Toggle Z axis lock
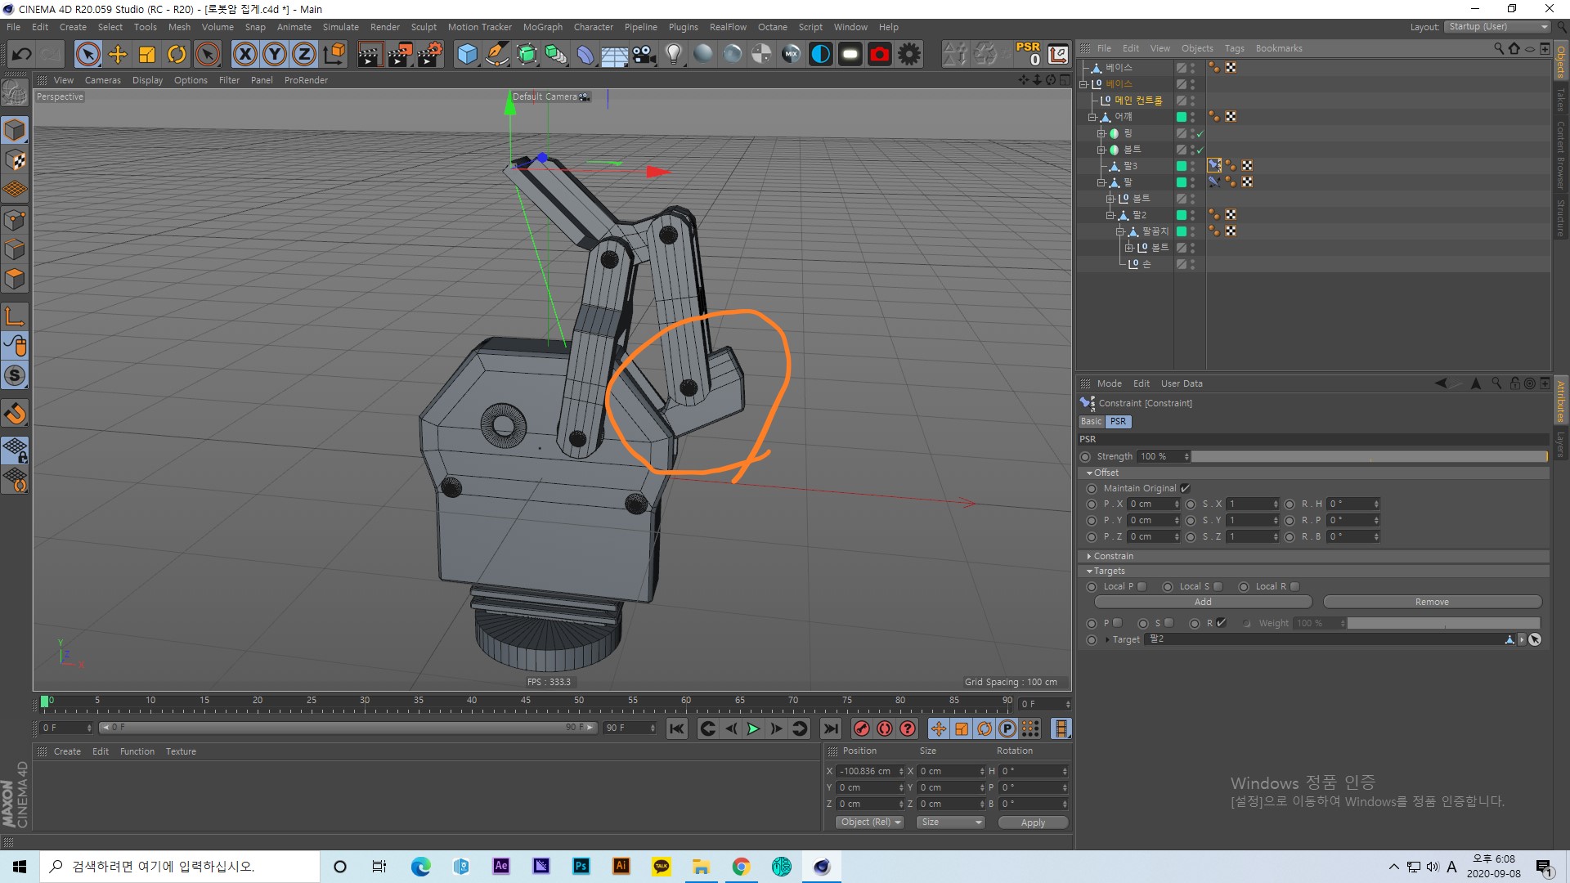 click(304, 55)
